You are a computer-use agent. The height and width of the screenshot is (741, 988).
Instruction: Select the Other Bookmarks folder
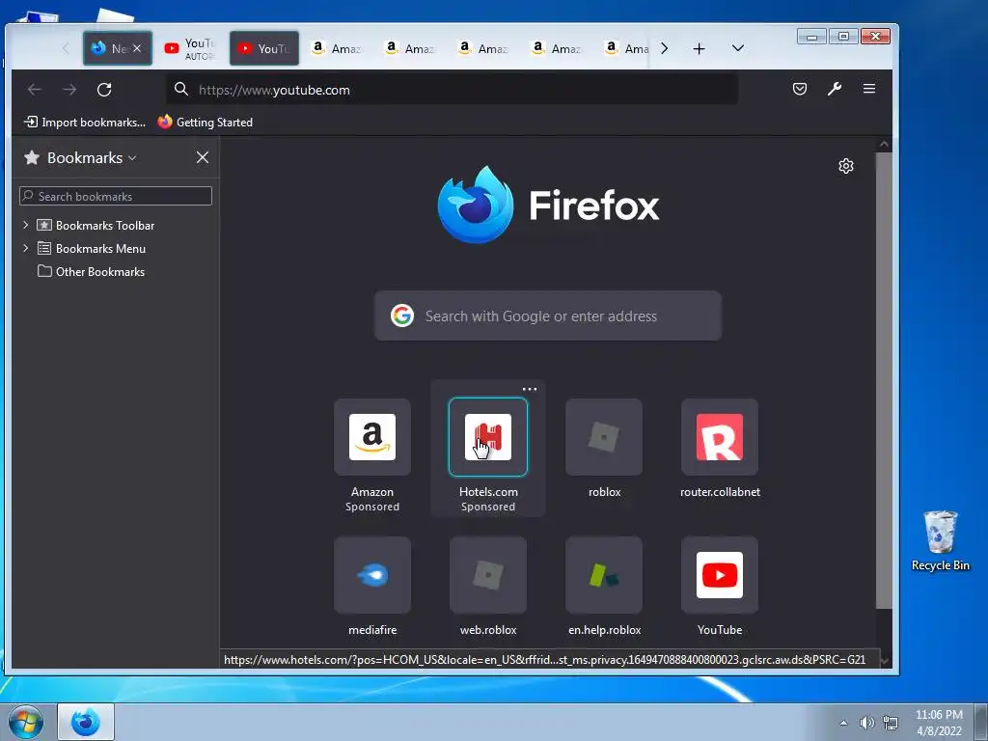click(x=91, y=271)
